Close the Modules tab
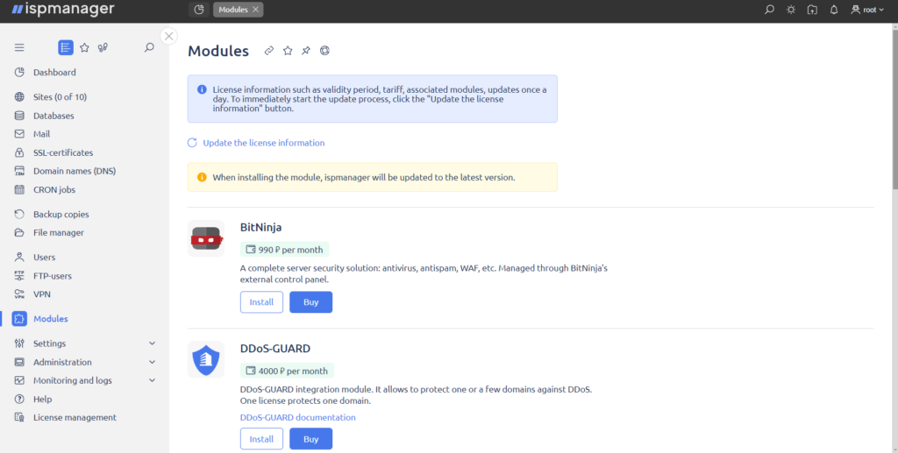898x453 pixels. [x=255, y=10]
